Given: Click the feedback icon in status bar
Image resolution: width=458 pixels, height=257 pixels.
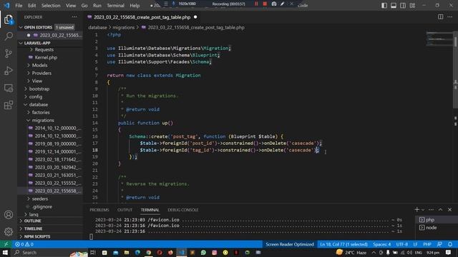Looking at the screenshot, I should [439, 244].
